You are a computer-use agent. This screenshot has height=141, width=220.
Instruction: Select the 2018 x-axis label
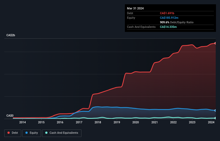click(98, 122)
